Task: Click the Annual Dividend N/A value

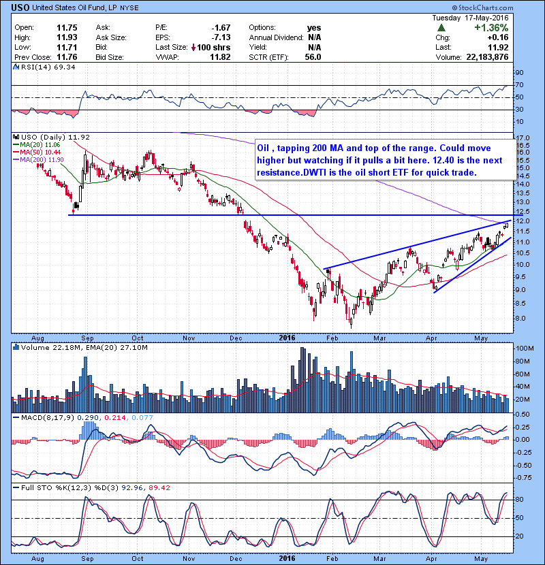Action: point(315,37)
